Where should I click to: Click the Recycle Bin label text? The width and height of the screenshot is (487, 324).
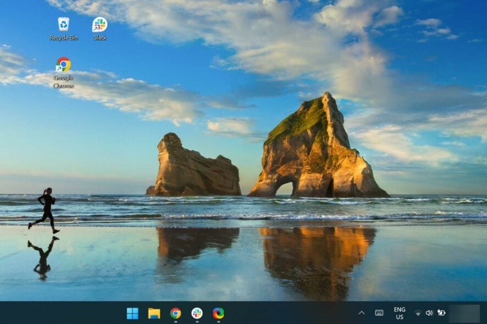coord(64,37)
